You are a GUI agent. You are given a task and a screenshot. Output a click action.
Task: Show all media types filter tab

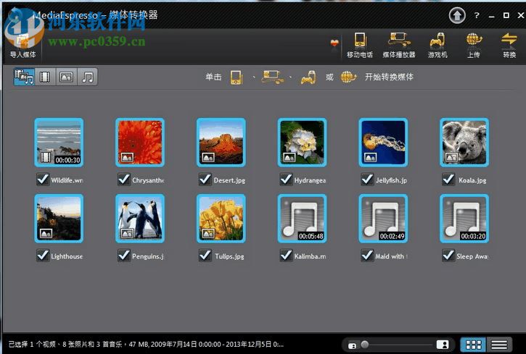(x=24, y=77)
